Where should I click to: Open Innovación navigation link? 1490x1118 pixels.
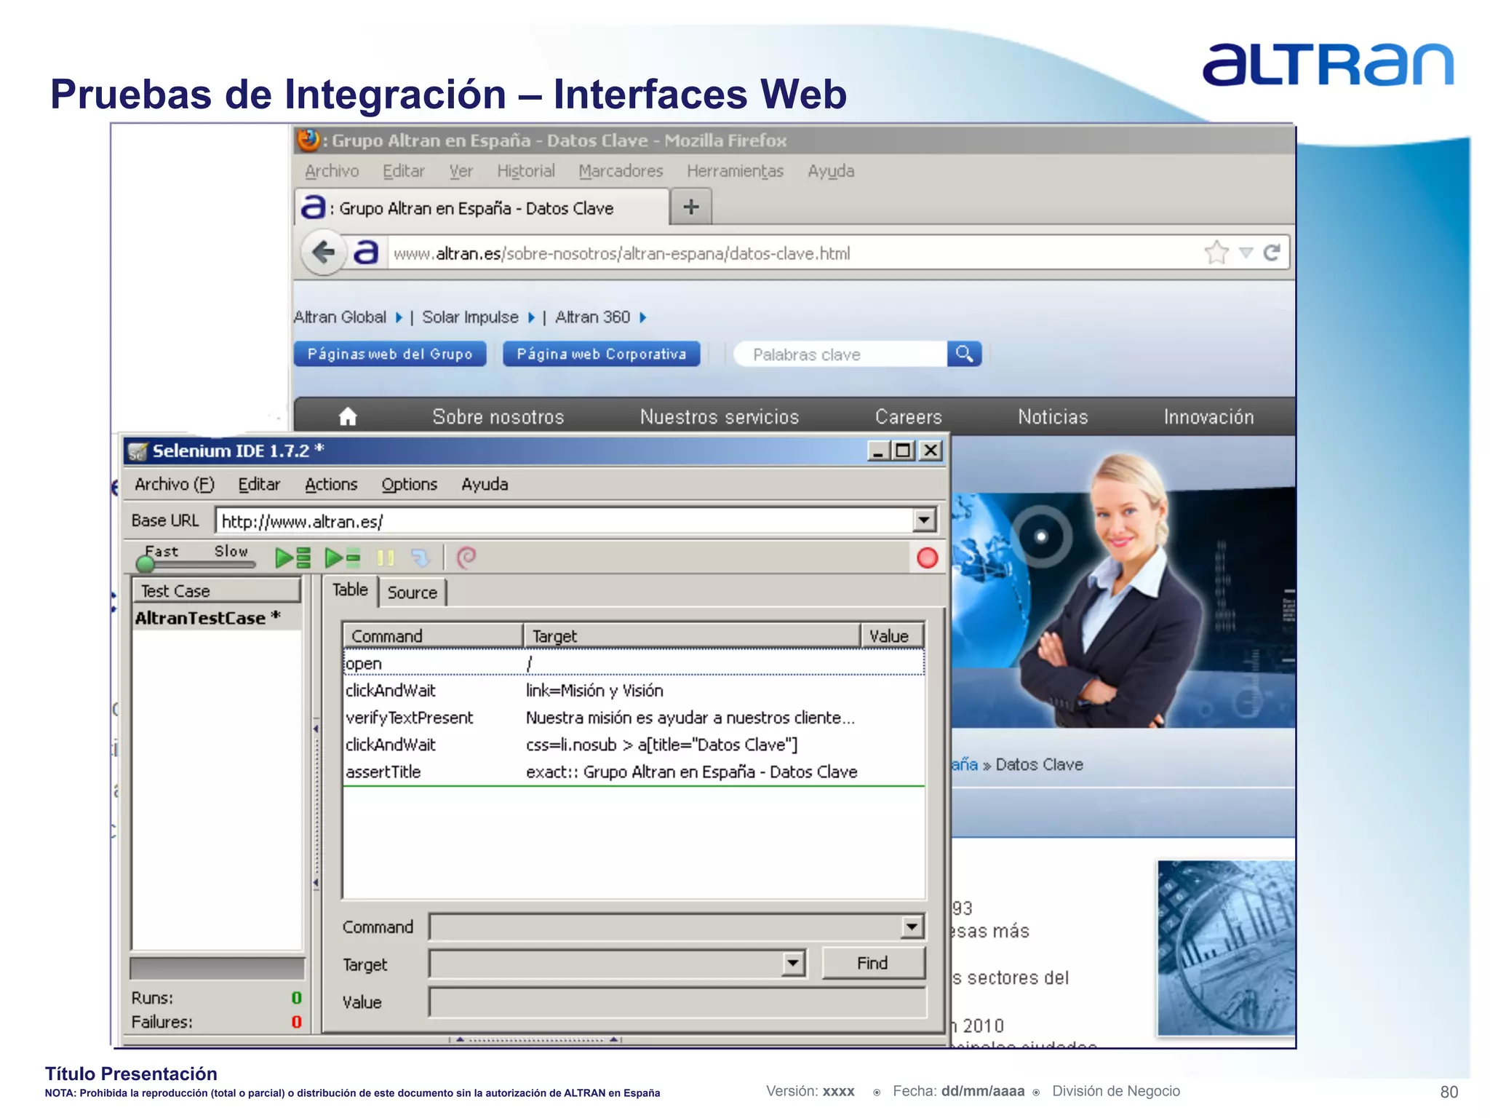1208,416
